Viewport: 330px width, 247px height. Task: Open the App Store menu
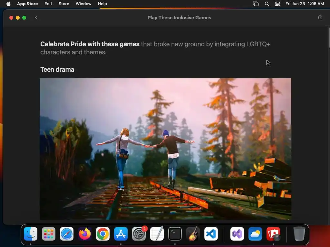pos(27,4)
